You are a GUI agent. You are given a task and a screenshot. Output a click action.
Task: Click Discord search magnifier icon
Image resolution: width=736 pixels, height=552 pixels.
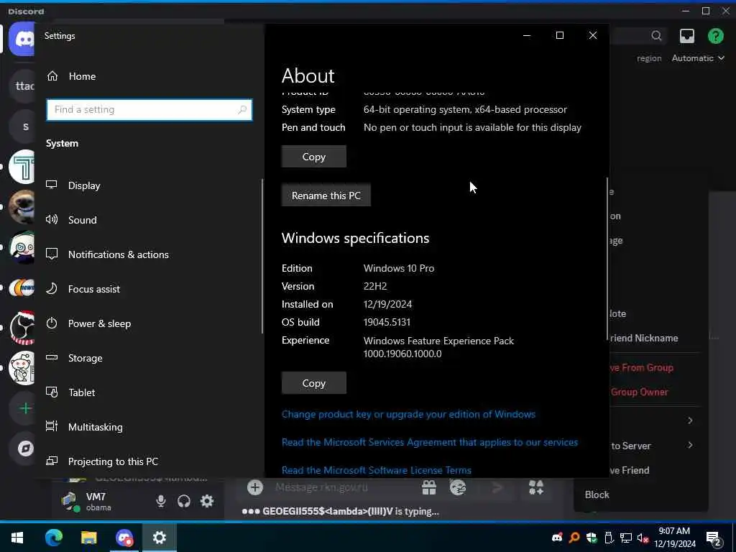(x=656, y=36)
